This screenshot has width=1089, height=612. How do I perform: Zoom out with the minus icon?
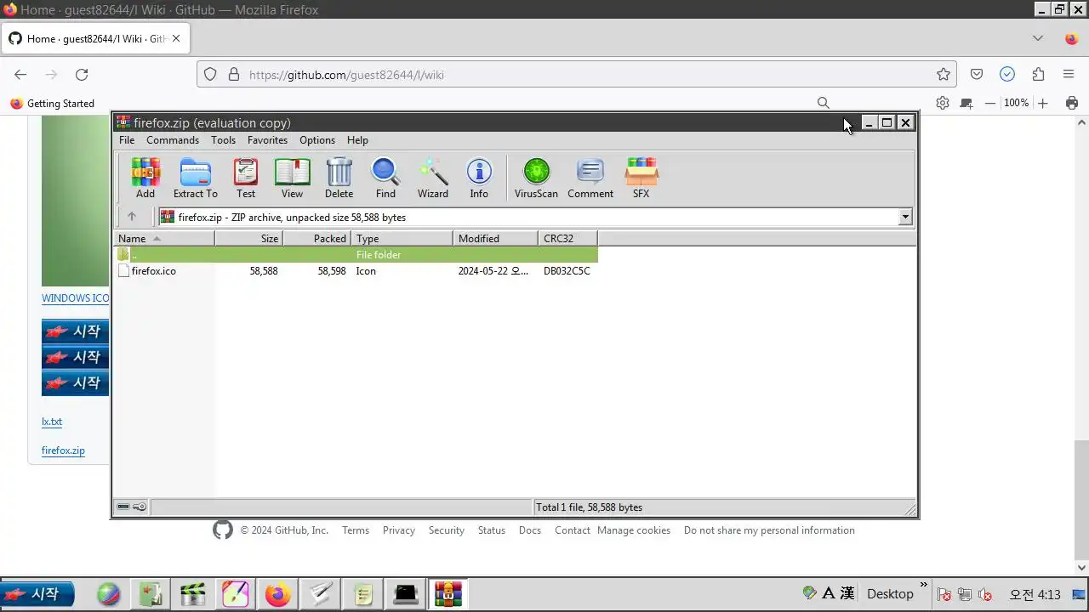point(990,103)
